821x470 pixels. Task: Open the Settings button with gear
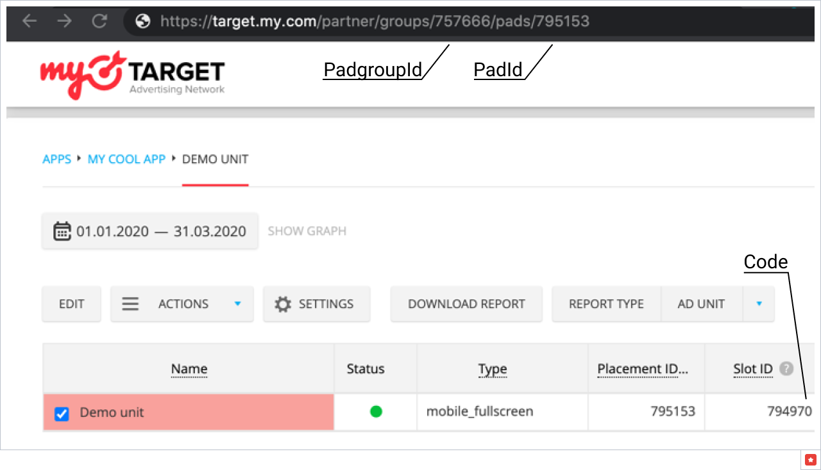point(316,304)
